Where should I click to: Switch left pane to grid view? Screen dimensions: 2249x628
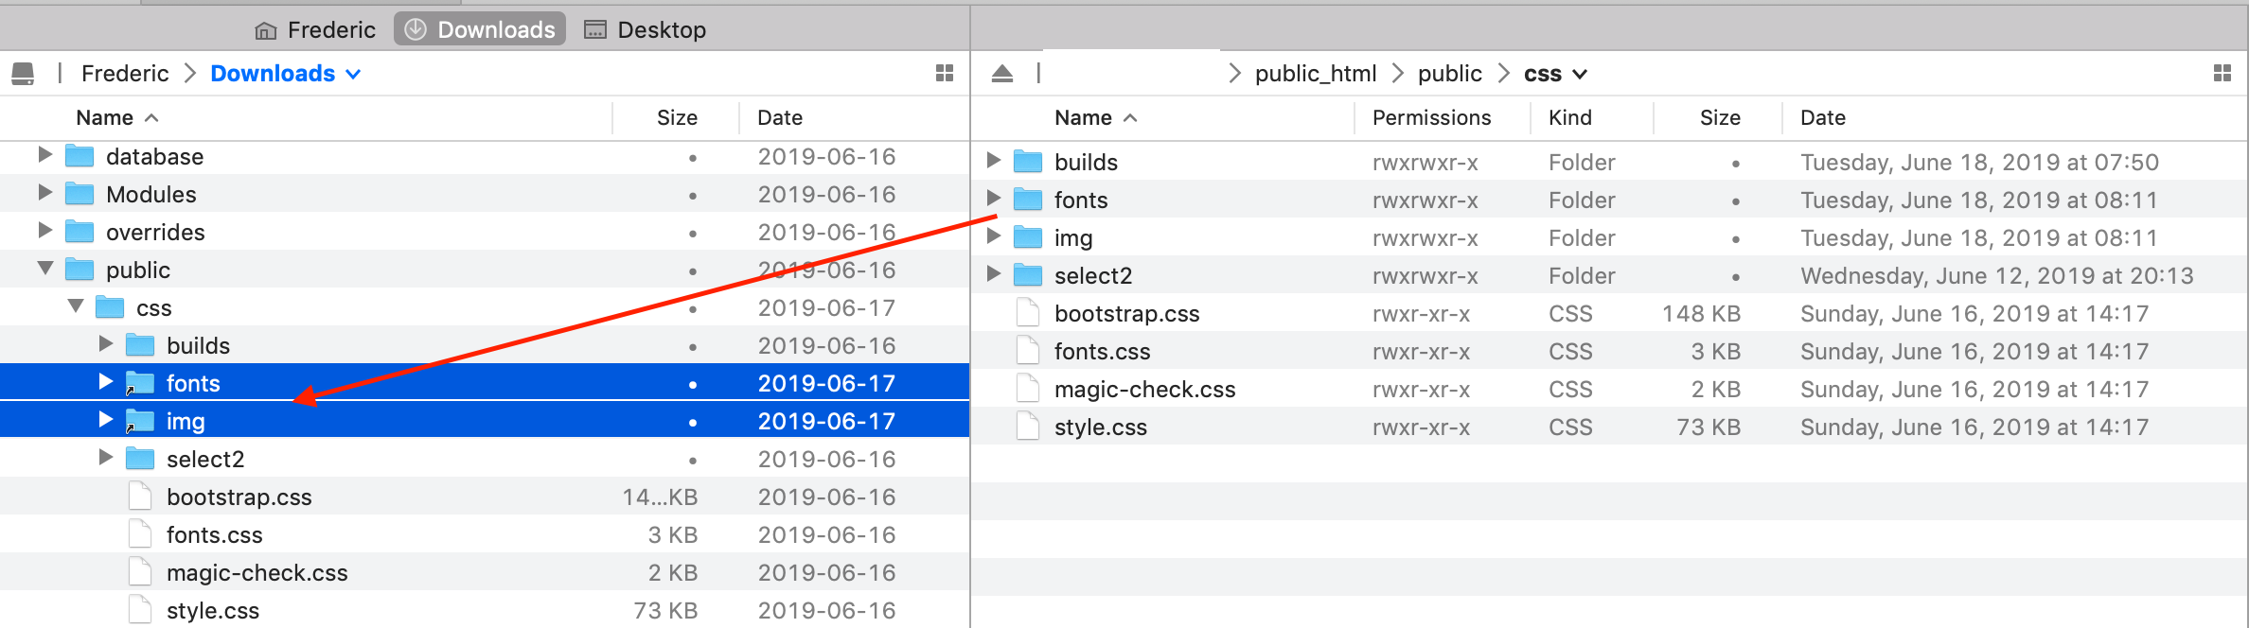(x=944, y=74)
